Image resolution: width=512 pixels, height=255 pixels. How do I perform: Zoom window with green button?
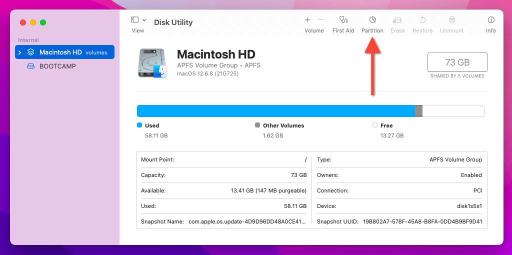[43, 22]
